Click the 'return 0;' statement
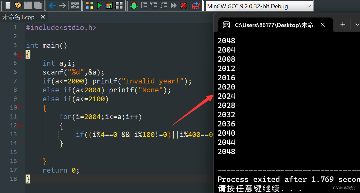The height and width of the screenshot is (193, 360). point(61,170)
